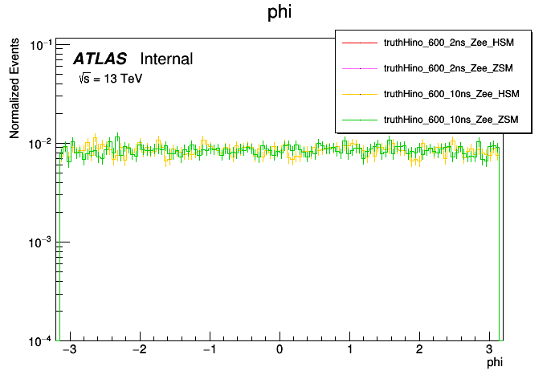Select the bold ATLAS label
Viewport: 559px width, 379px height.
100,59
